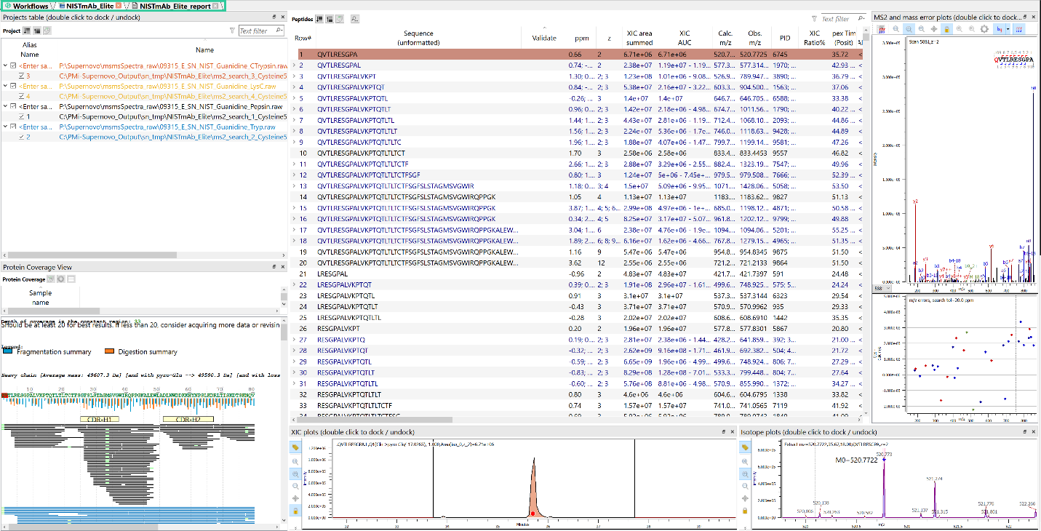
Task: Click the first sort icon in Peptides toolbar
Action: point(320,19)
